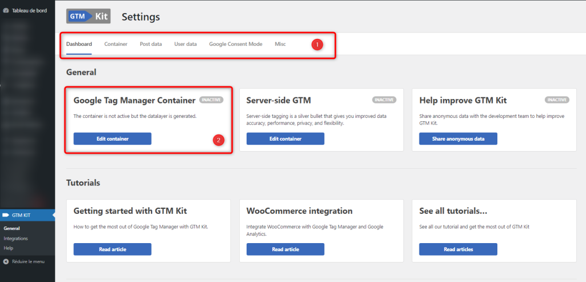Click the General section heading
The image size is (586, 282).
(81, 72)
